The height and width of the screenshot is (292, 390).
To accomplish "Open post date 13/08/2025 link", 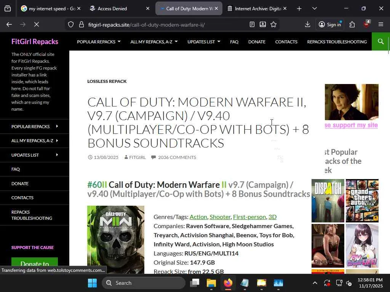I will click(x=106, y=157).
